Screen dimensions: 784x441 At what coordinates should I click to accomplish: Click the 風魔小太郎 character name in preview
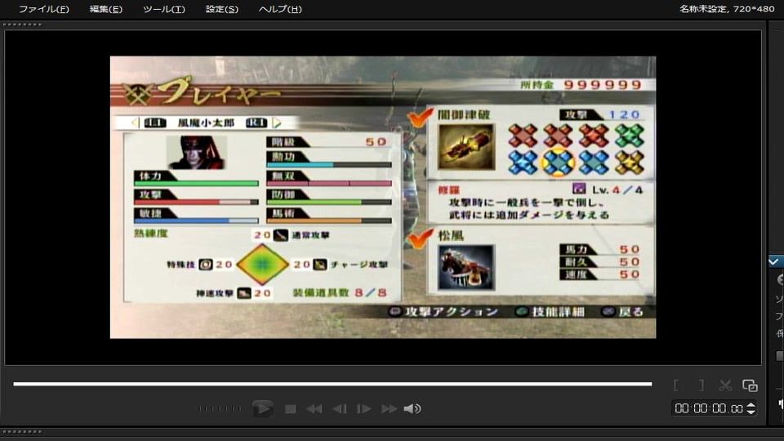click(206, 122)
